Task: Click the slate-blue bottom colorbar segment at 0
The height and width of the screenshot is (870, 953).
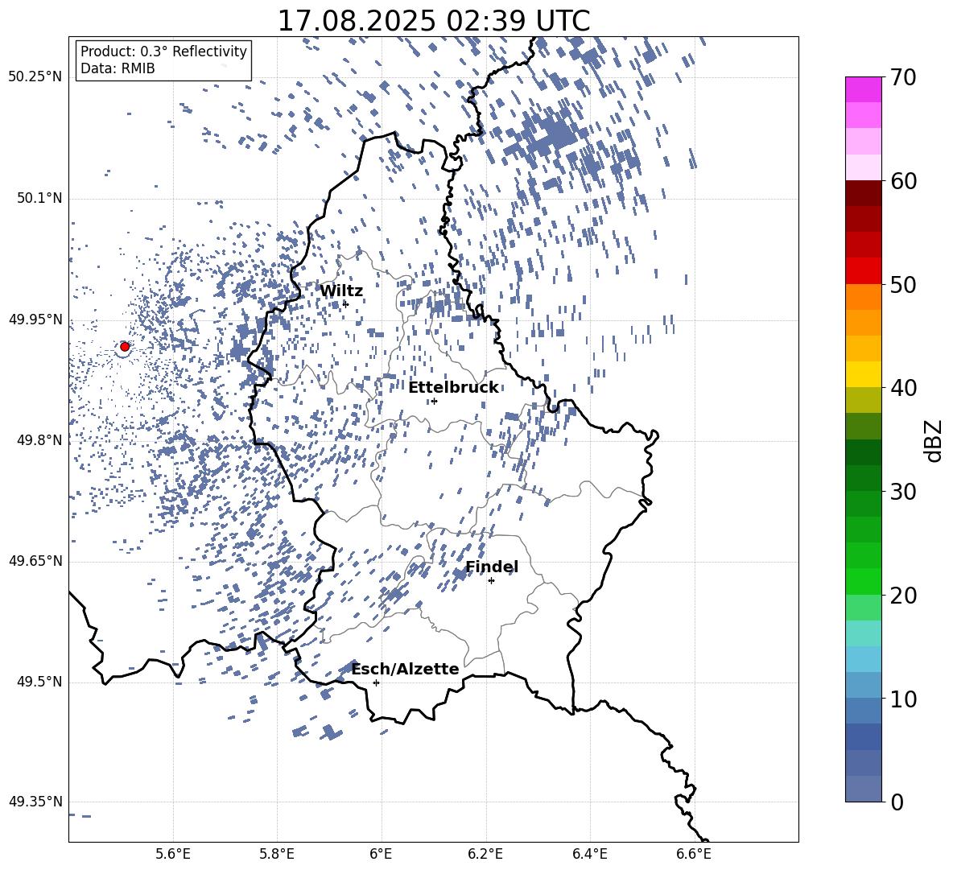Action: click(863, 789)
